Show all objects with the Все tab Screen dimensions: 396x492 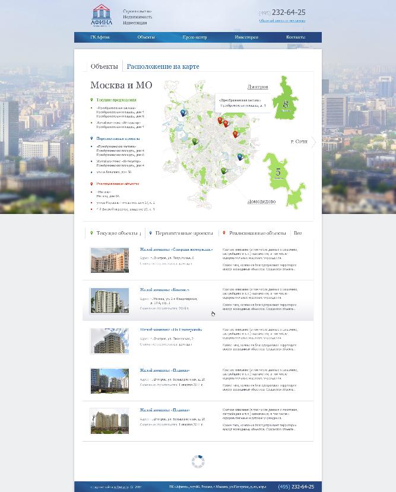297,233
